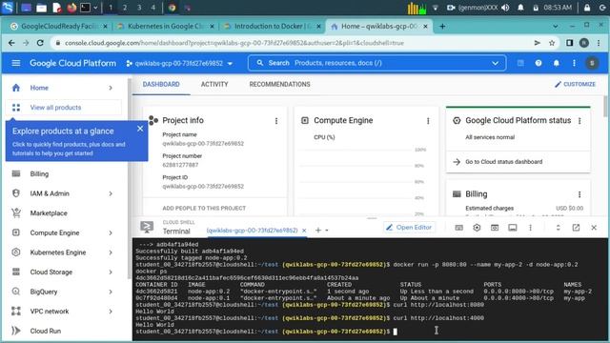Open Cloud Run in the sidebar
610x343 pixels.
(46, 331)
